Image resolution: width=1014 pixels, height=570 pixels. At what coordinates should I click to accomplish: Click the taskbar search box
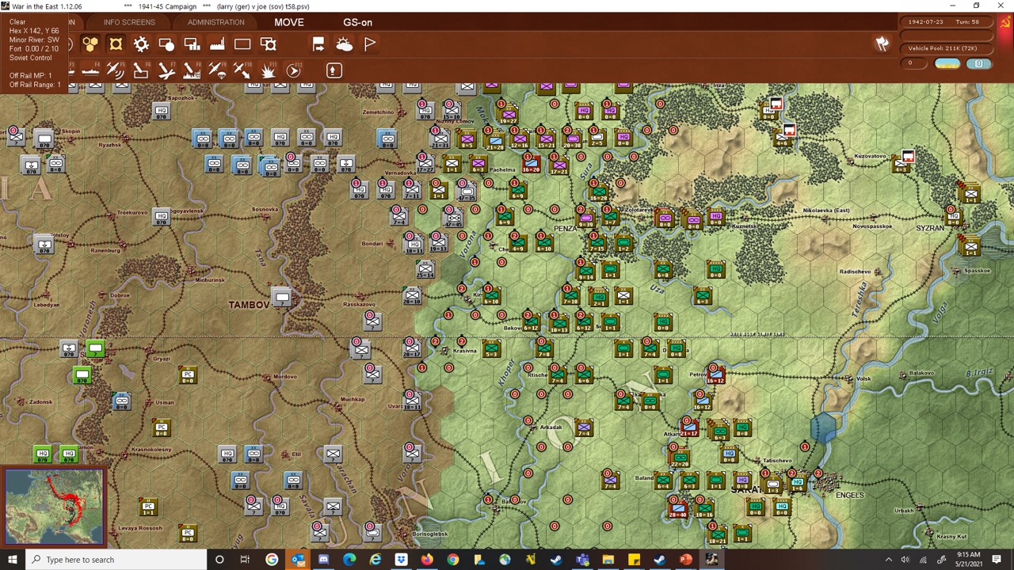[117, 560]
